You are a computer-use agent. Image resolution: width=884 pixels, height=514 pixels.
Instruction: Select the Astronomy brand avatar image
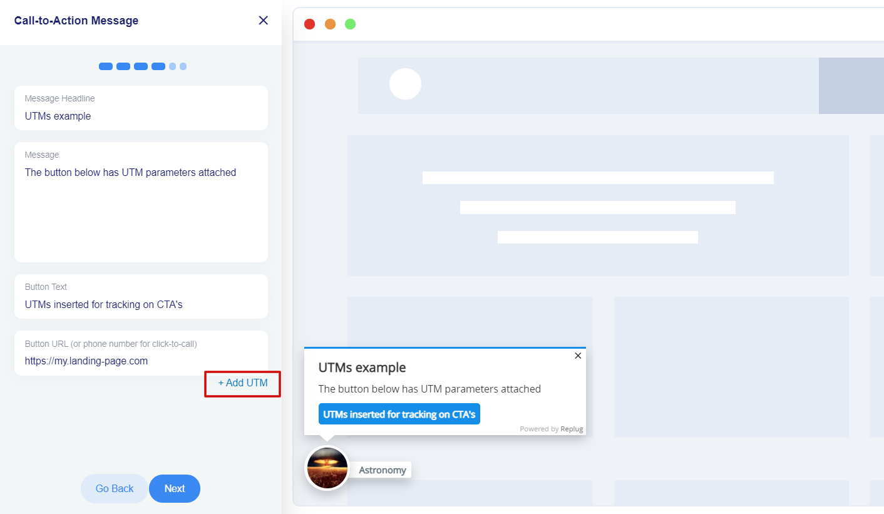point(327,468)
